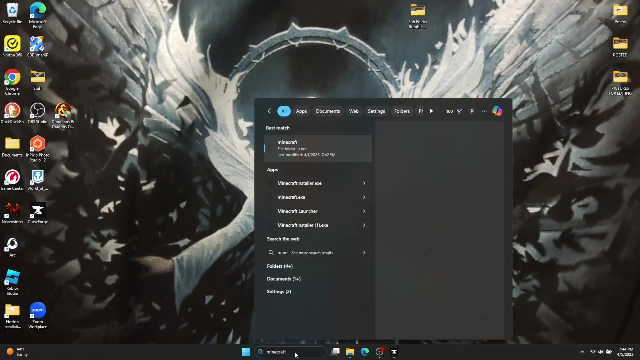Open the Windows Start menu
Image resolution: width=640 pixels, height=360 pixels.
click(246, 352)
